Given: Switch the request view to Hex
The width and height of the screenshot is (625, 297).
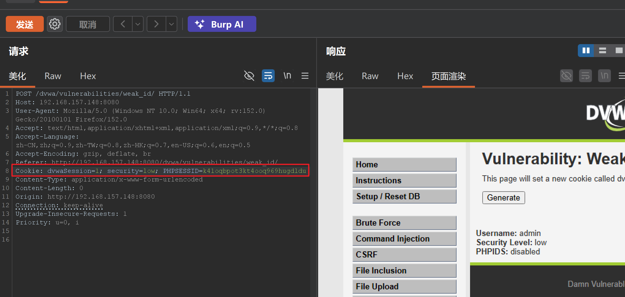Looking at the screenshot, I should click(x=88, y=76).
